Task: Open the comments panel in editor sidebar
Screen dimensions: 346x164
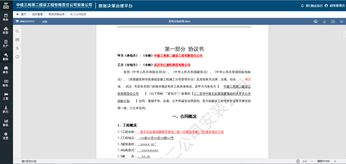Action: 17,40
